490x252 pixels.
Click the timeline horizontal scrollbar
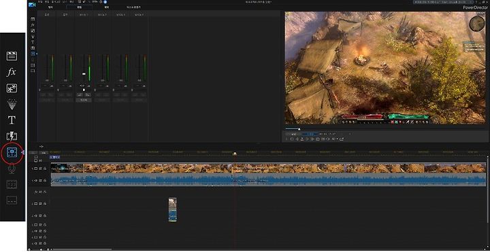click(82, 249)
